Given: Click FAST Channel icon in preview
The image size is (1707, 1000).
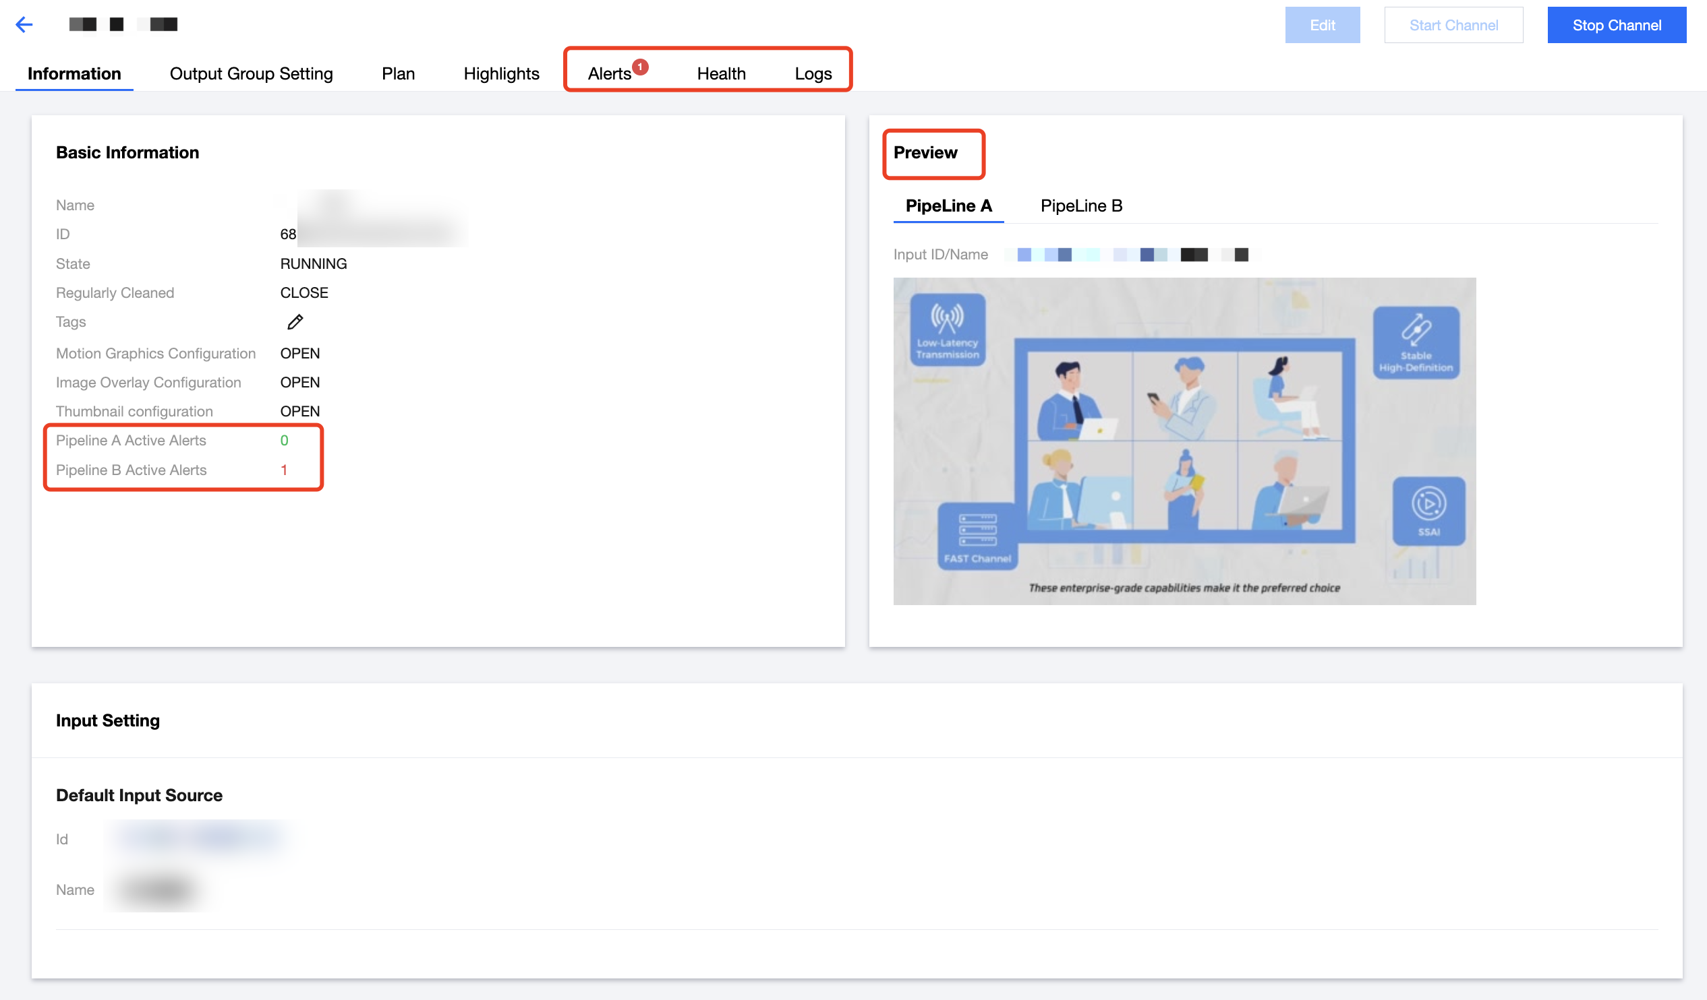Looking at the screenshot, I should (x=977, y=536).
